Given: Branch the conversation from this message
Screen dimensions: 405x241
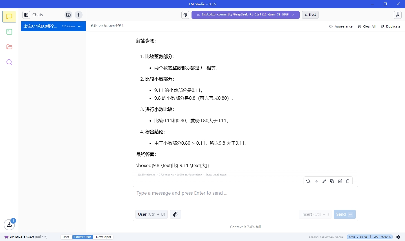Looking at the screenshot, I should pos(324,181).
